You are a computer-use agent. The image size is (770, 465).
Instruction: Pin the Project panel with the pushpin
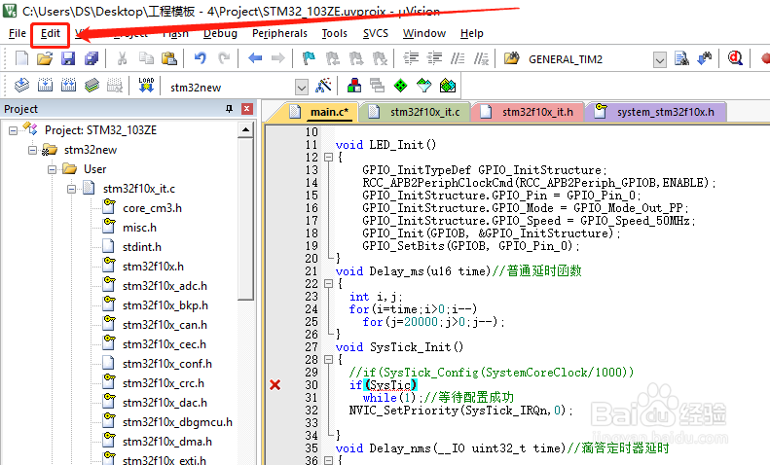[x=229, y=108]
